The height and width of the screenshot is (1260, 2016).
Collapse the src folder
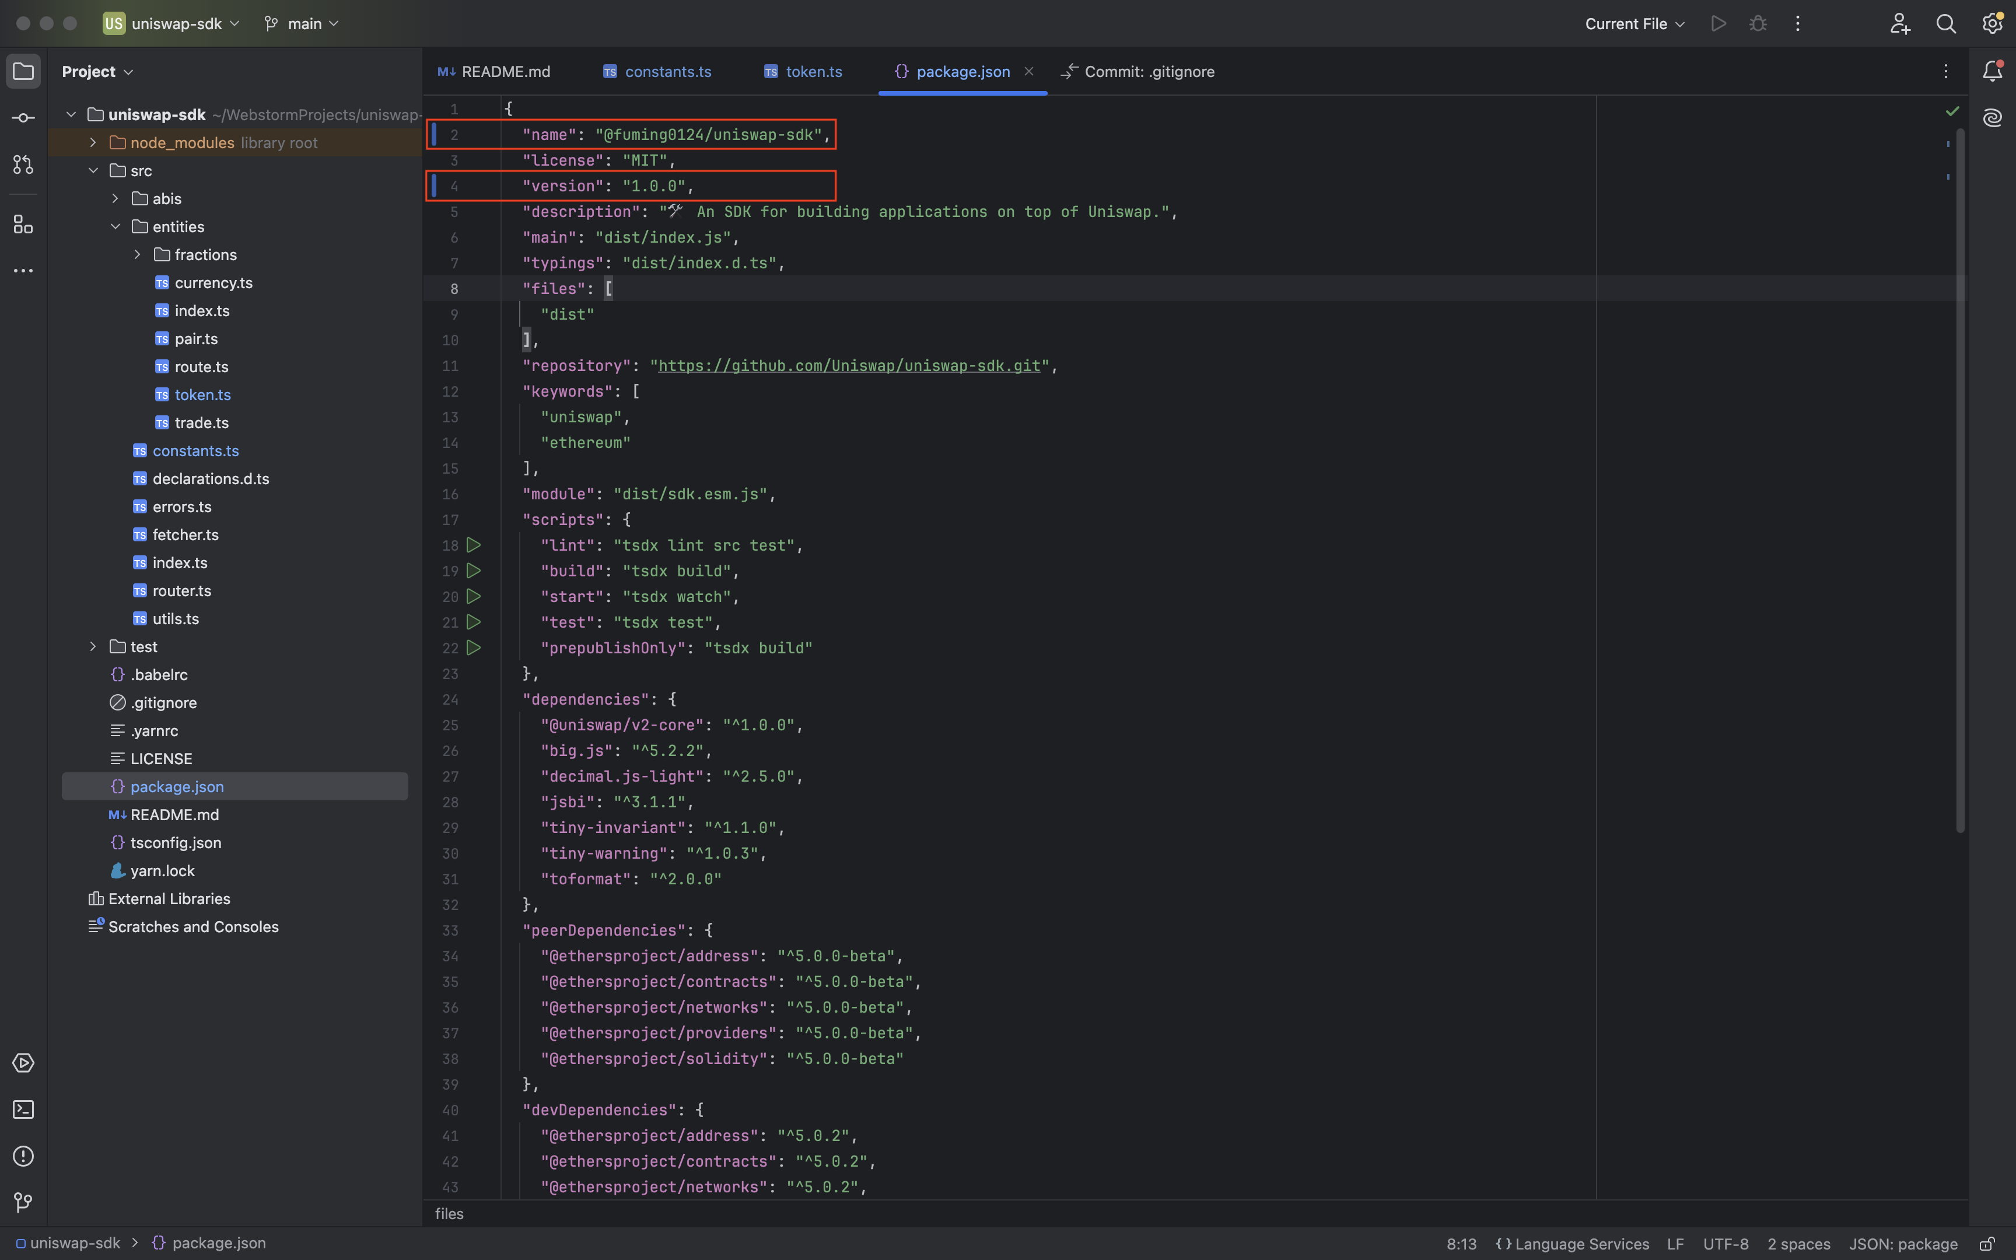(93, 171)
